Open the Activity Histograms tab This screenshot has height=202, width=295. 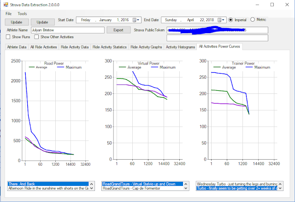click(180, 47)
